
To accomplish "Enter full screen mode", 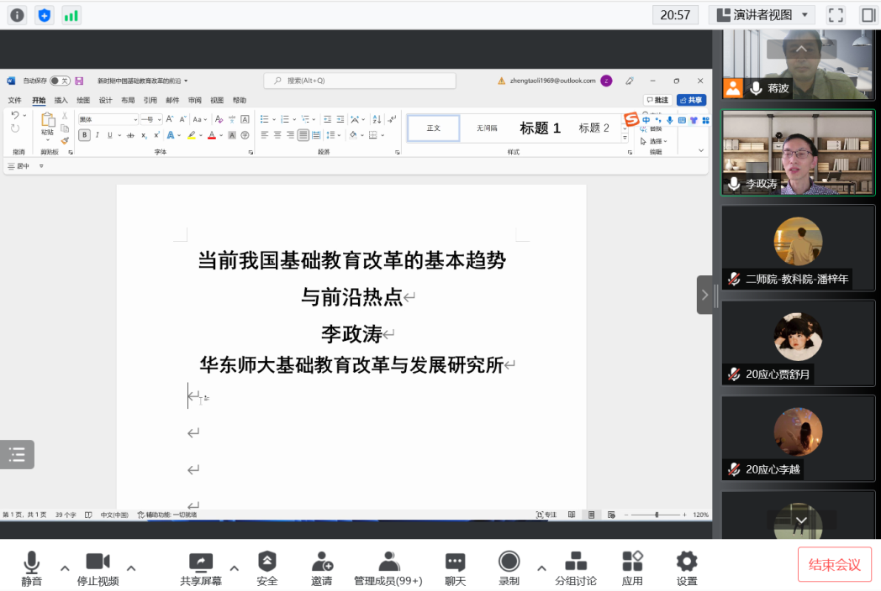I will [836, 15].
